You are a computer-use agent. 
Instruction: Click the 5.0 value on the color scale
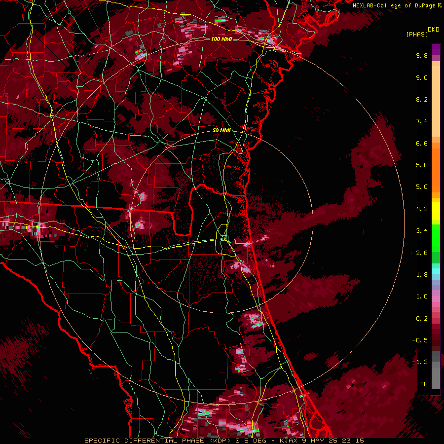tap(422, 187)
